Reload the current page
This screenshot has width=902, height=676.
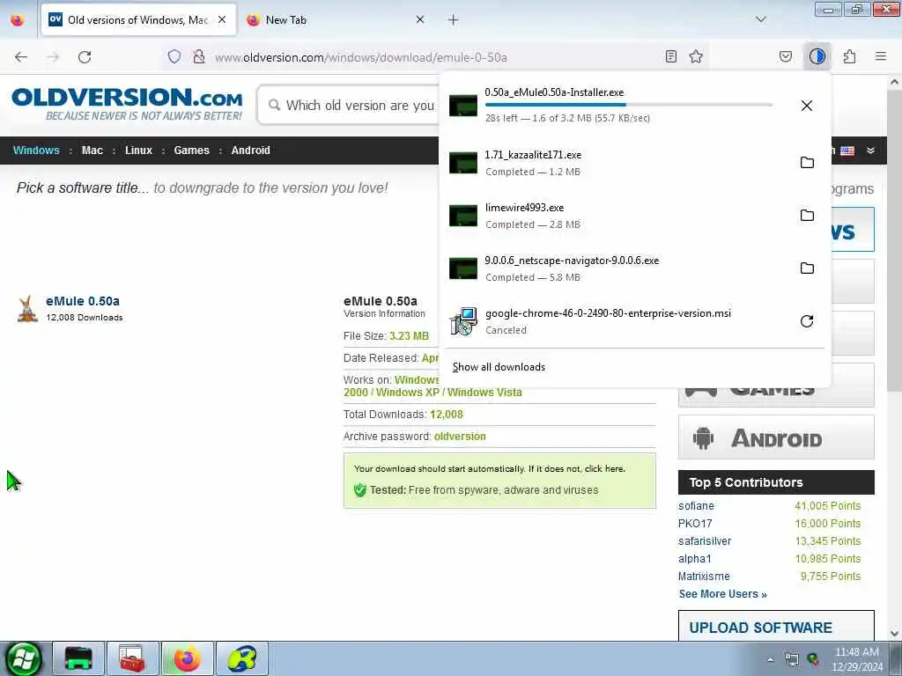point(85,56)
